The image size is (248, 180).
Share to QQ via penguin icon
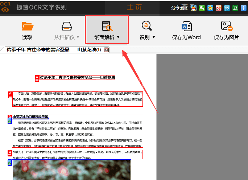tap(194, 8)
